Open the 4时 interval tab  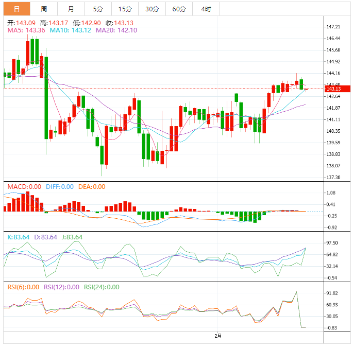click(206, 9)
